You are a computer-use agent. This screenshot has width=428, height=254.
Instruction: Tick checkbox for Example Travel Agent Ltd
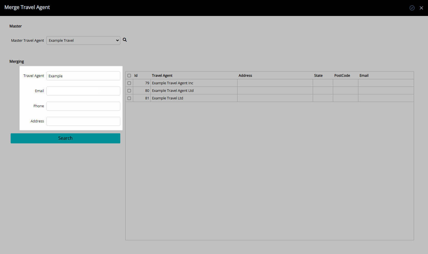point(129,91)
